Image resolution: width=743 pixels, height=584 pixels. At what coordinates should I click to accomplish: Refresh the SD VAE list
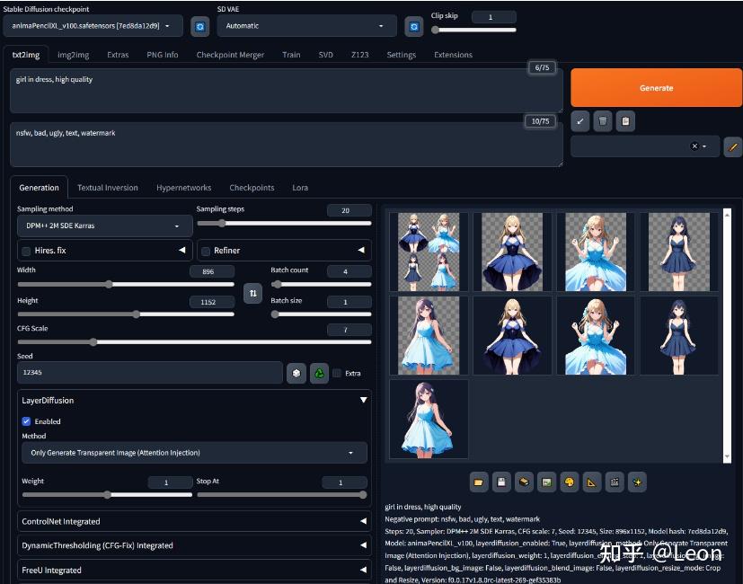(x=413, y=27)
